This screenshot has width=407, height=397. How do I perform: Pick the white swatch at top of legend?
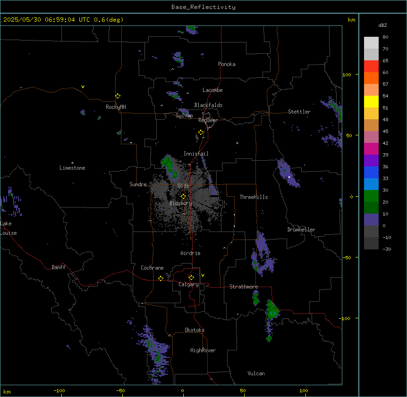(x=371, y=43)
